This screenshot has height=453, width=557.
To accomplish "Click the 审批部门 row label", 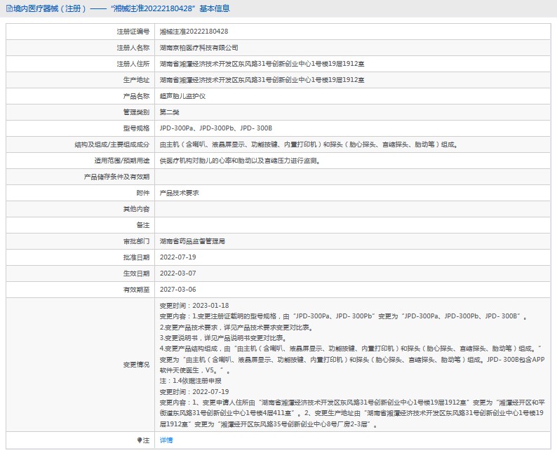I will 136,241.
